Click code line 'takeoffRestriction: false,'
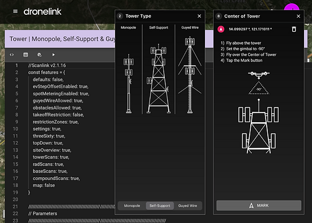The height and width of the screenshot is (223, 312). coord(58,115)
